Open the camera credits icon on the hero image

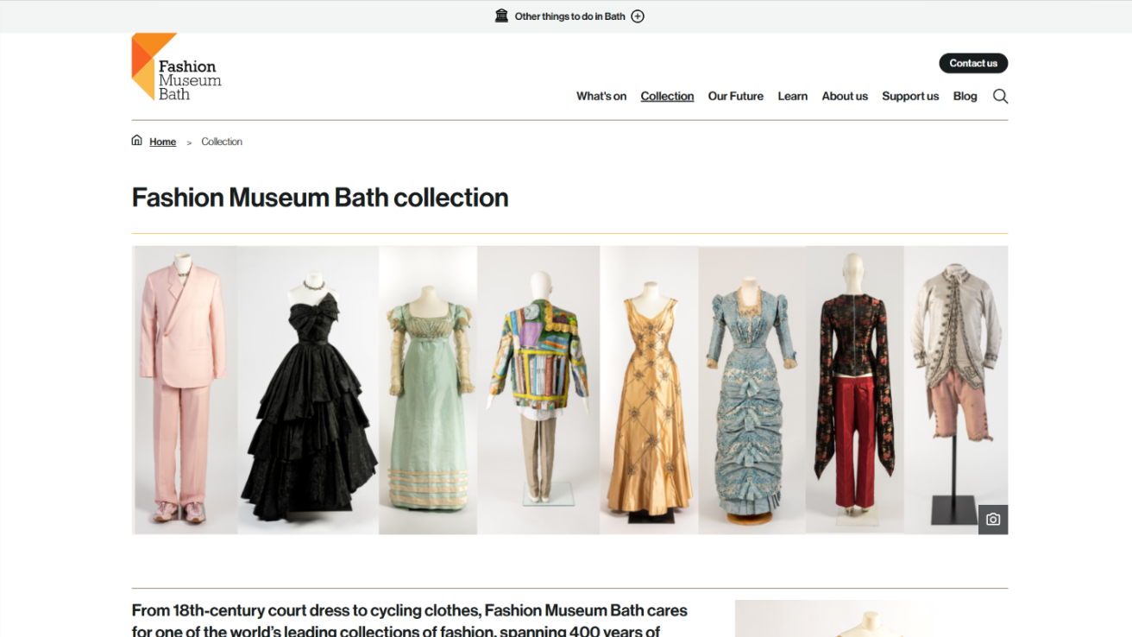click(x=993, y=520)
